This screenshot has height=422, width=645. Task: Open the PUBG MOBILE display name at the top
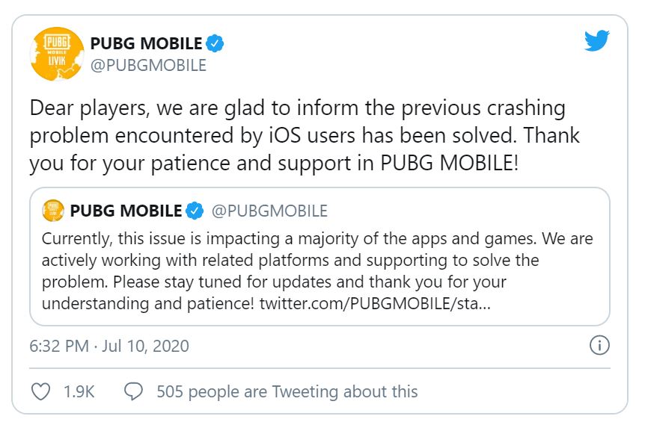pos(146,43)
